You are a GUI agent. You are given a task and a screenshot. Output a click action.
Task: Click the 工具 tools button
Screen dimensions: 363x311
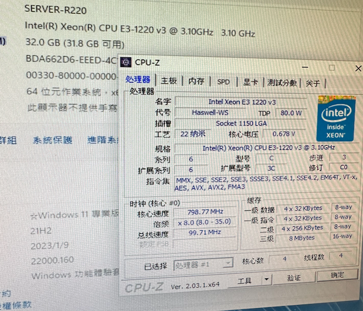245,281
